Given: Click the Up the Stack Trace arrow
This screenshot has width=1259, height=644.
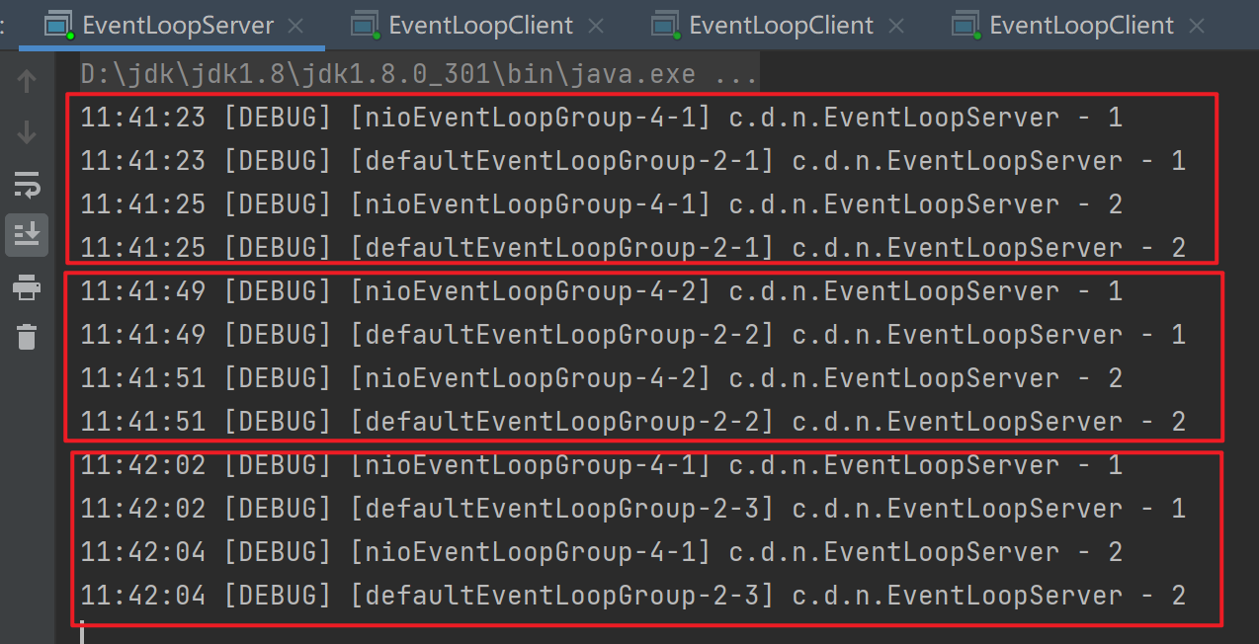Looking at the screenshot, I should (27, 82).
